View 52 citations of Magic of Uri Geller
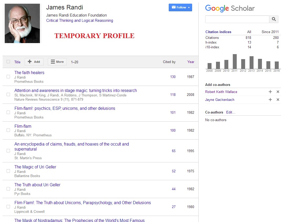 coord(174,171)
